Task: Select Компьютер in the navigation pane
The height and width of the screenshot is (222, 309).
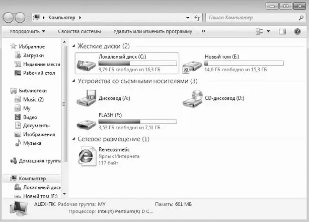Action: [32, 178]
